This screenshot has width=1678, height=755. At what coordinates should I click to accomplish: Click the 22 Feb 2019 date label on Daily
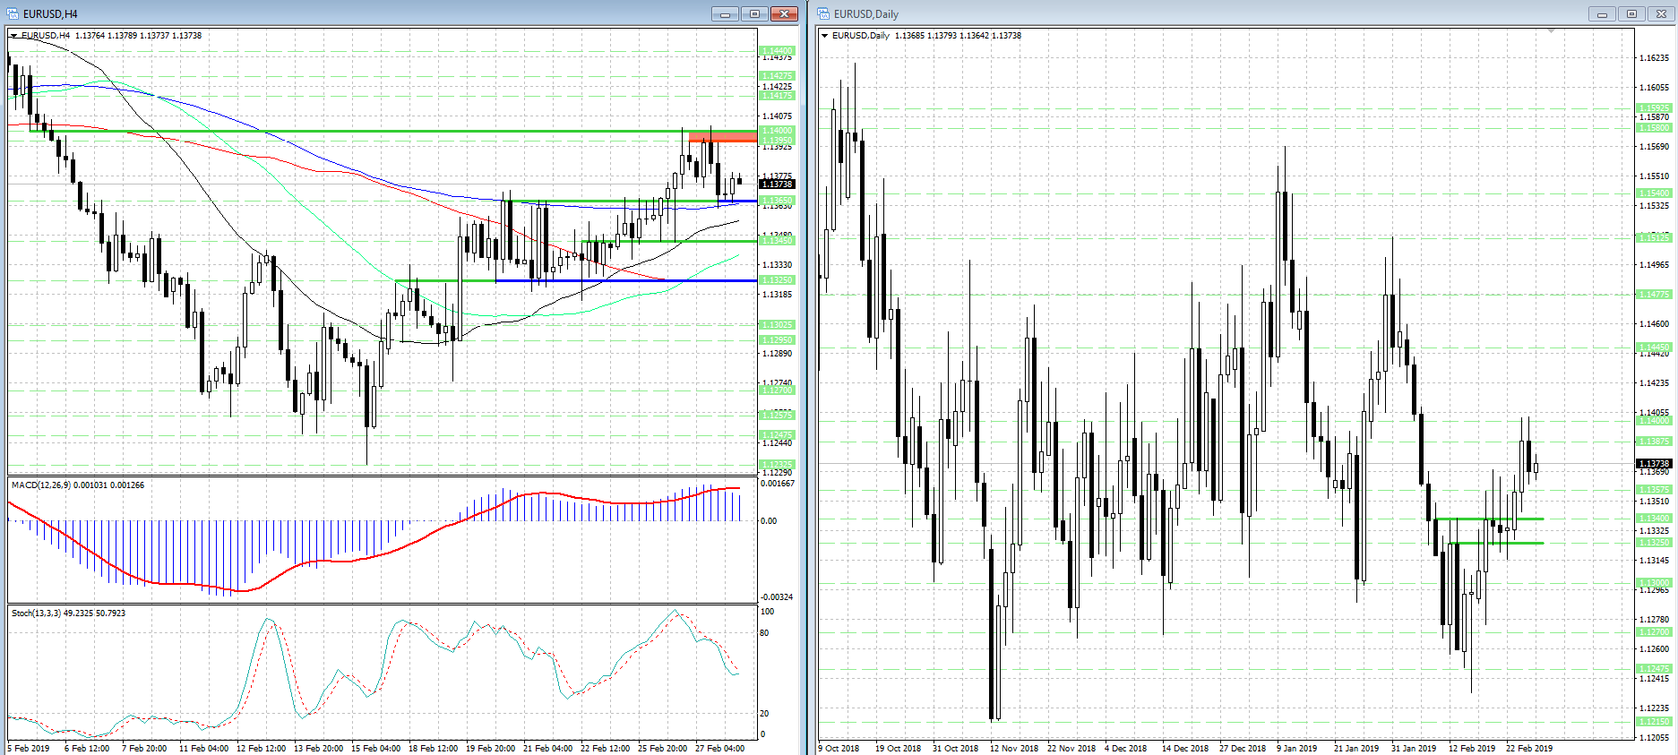point(1529,749)
